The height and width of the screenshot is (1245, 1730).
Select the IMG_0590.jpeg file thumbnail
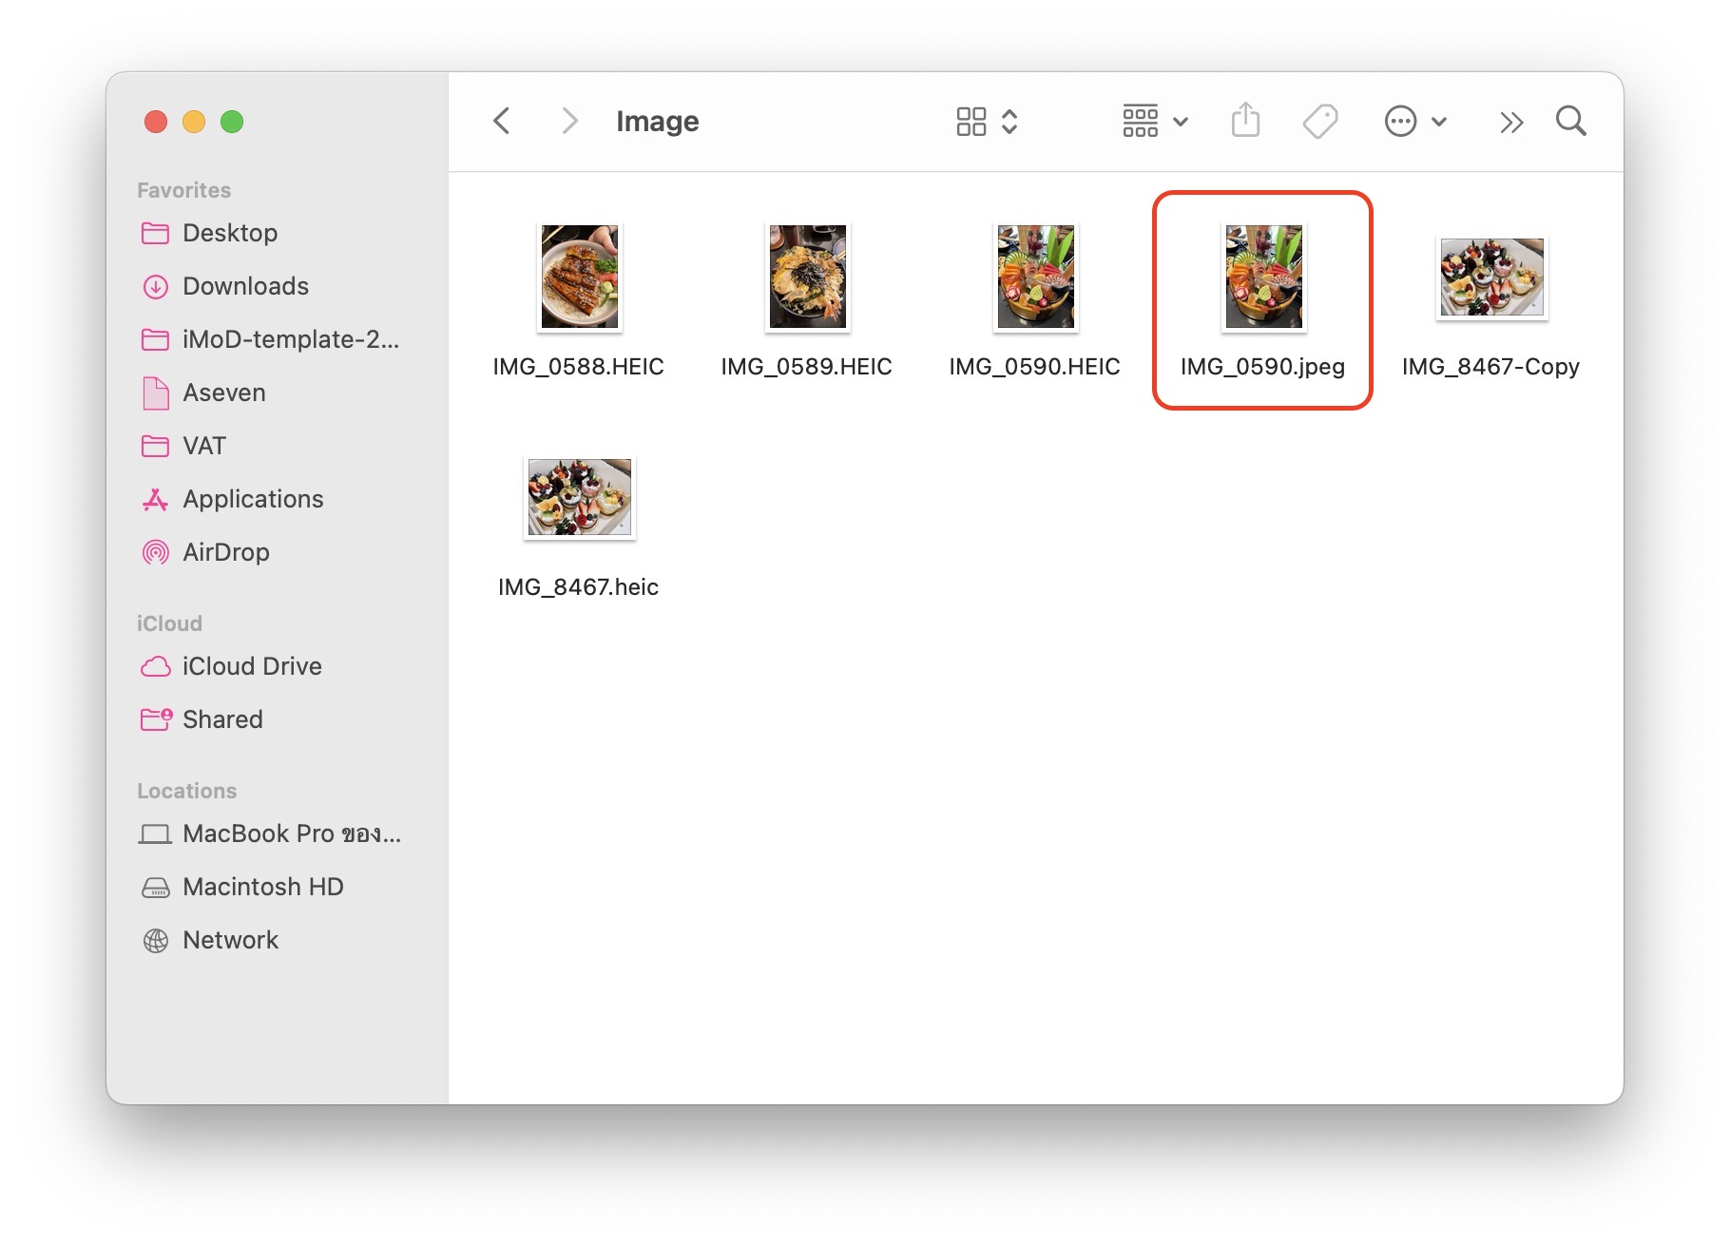1263,278
